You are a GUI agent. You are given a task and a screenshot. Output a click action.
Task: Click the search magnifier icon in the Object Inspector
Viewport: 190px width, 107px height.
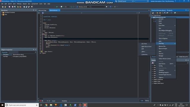coord(36,52)
